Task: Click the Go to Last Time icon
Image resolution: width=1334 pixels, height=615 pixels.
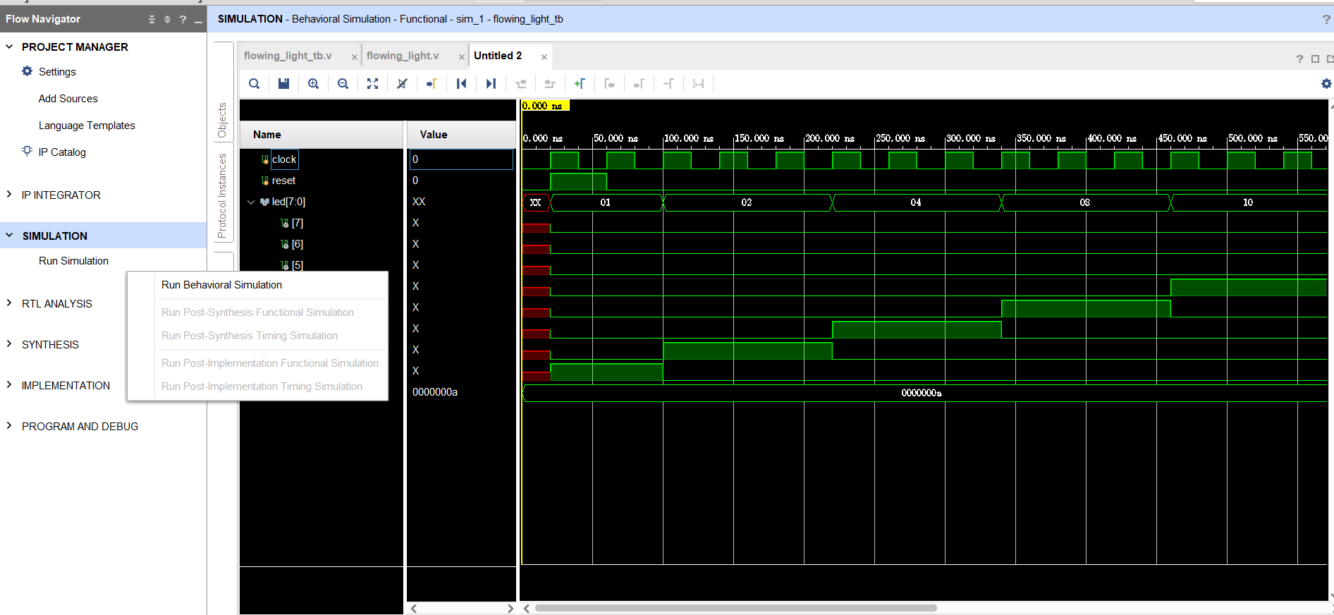Action: tap(491, 84)
